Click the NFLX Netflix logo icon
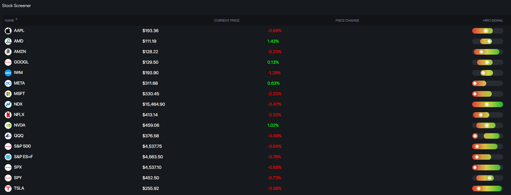Viewport: 511px width, 195px height. (8, 115)
